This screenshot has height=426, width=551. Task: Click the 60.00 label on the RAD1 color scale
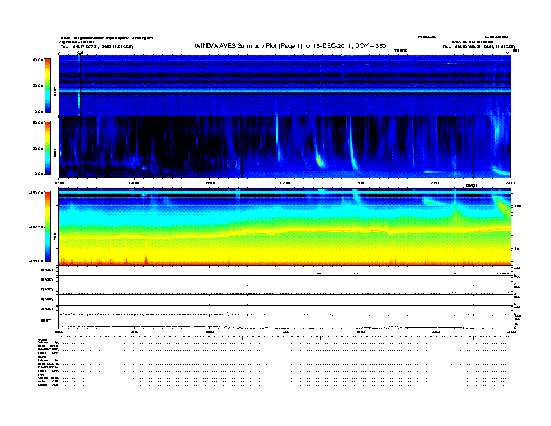tap(38, 123)
